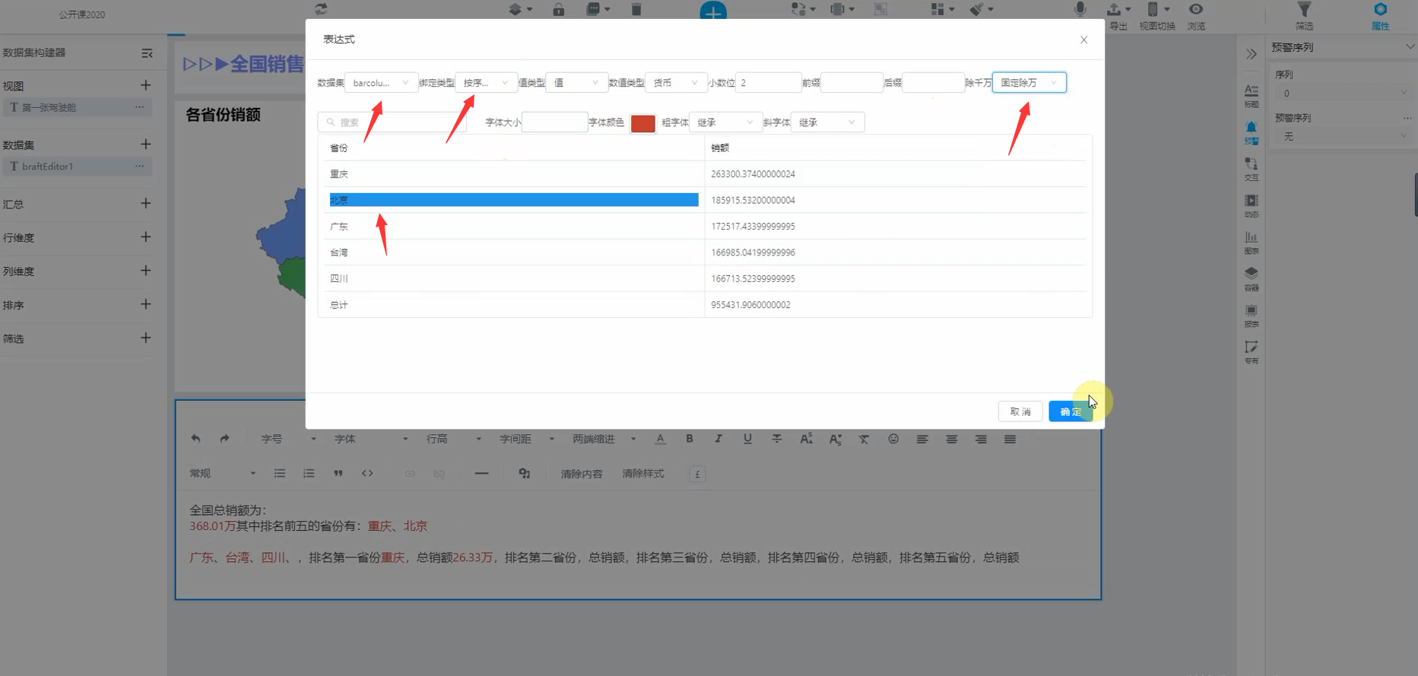1418x676 pixels.
Task: Open the 数据集 barcolu dropdown
Action: pyautogui.click(x=382, y=82)
